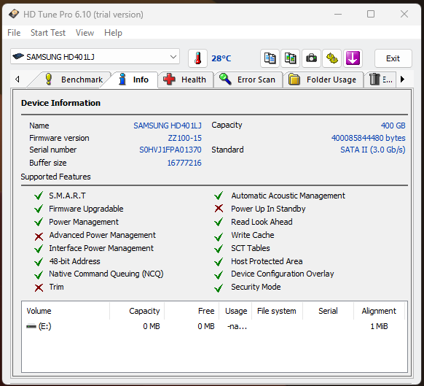Show earlier tabs with left arrow
Image resolution: width=424 pixels, height=386 pixels.
(17, 80)
